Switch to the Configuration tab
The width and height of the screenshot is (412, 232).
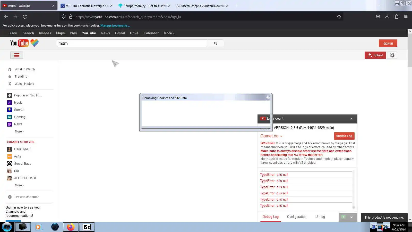[297, 217]
